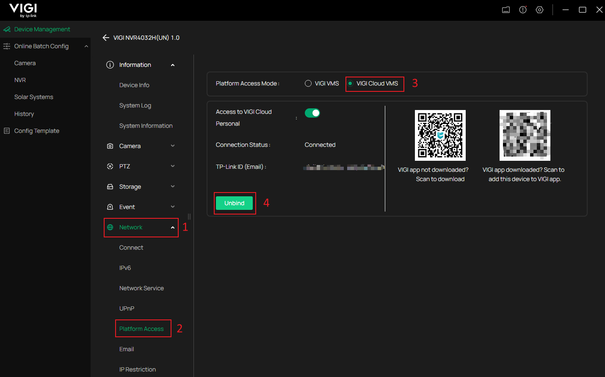This screenshot has width=605, height=377.
Task: Click the Connected status text
Action: coord(320,145)
